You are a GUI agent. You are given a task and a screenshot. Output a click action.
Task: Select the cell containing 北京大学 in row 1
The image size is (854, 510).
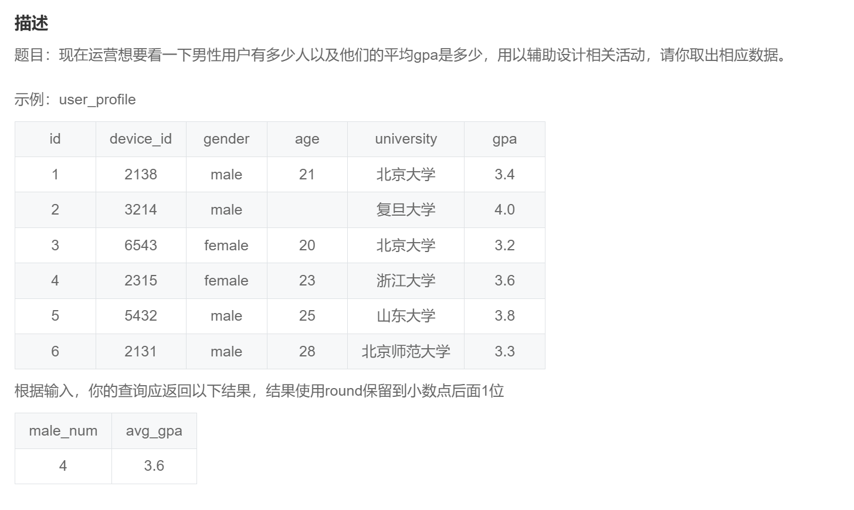pyautogui.click(x=405, y=174)
